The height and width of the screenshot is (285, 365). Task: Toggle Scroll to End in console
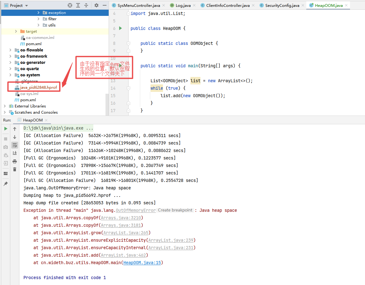15,153
